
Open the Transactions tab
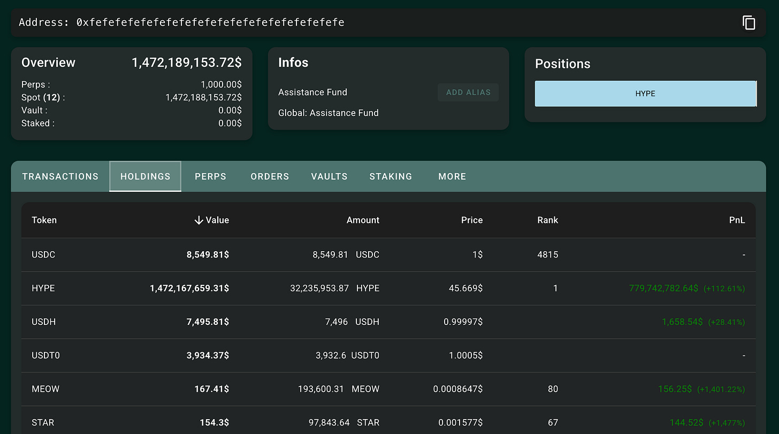pos(60,176)
